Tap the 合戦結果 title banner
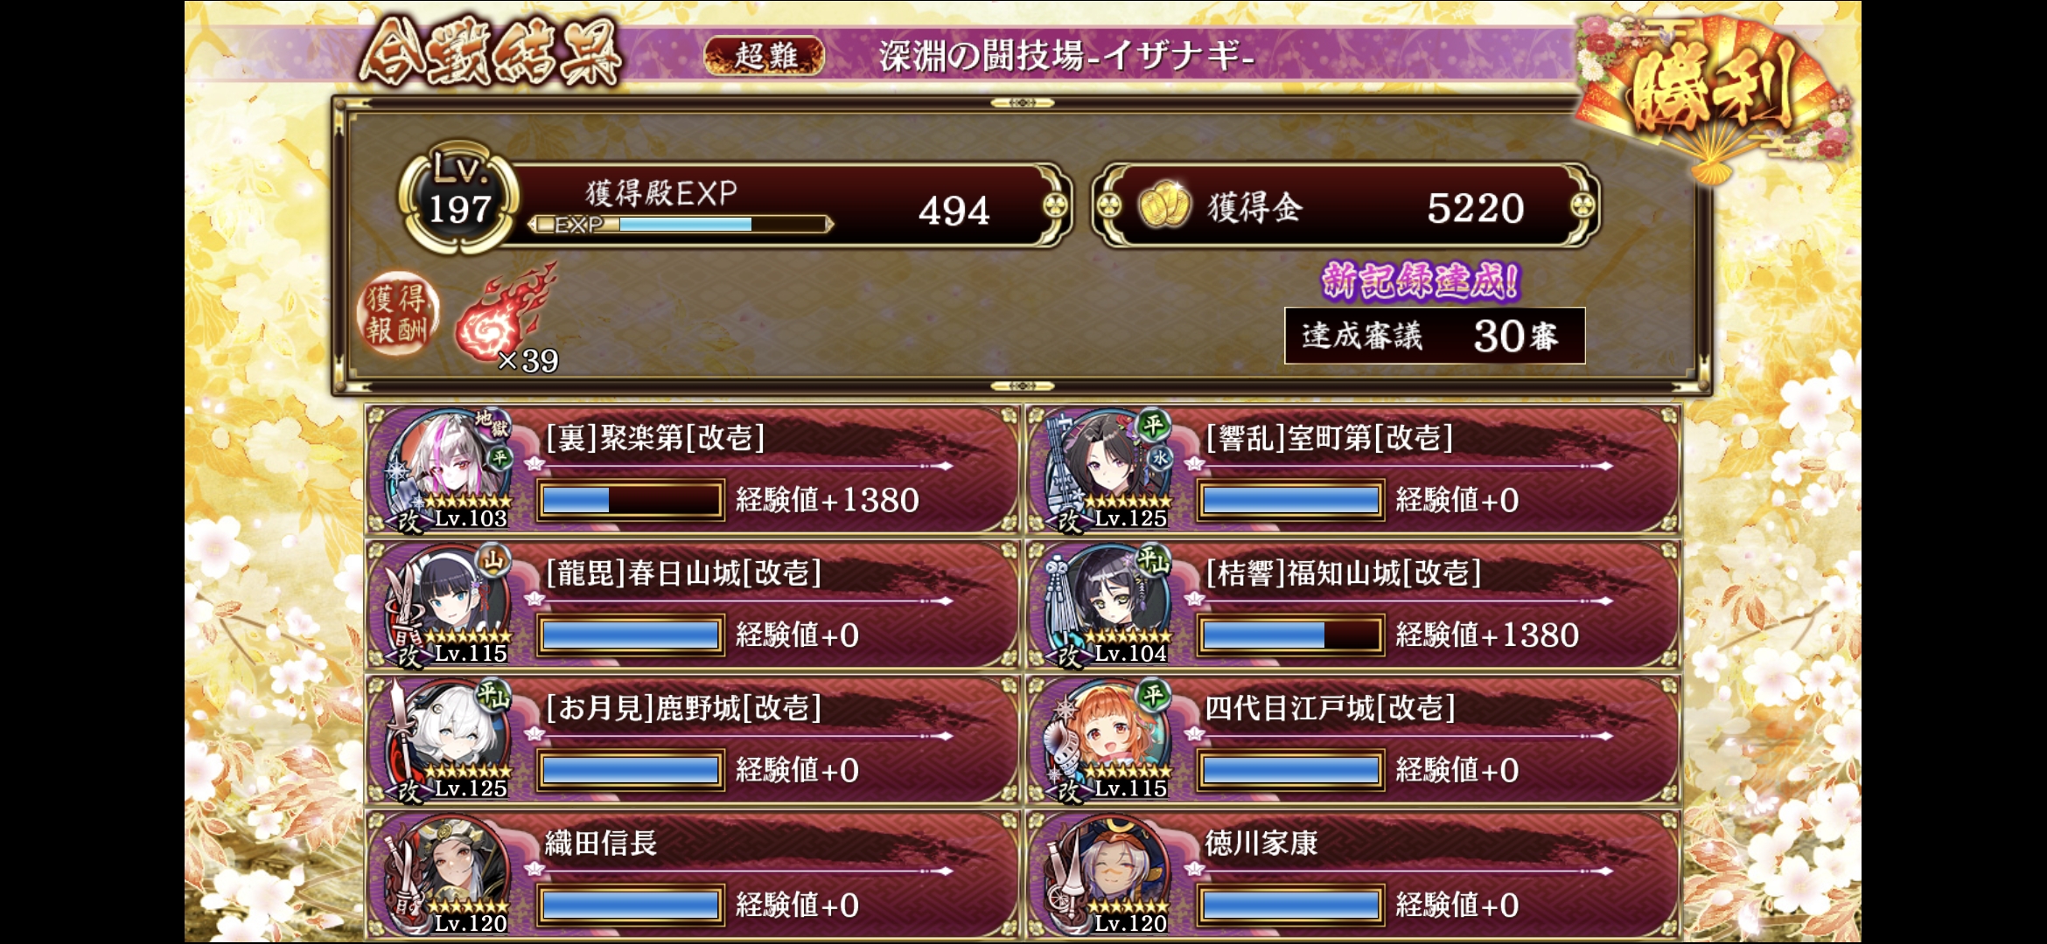Image resolution: width=2047 pixels, height=944 pixels. tap(491, 52)
